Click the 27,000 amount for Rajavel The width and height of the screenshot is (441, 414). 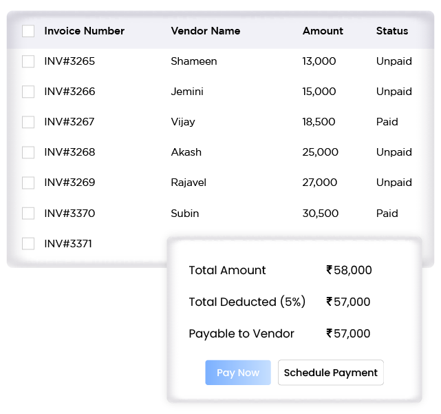(x=319, y=183)
